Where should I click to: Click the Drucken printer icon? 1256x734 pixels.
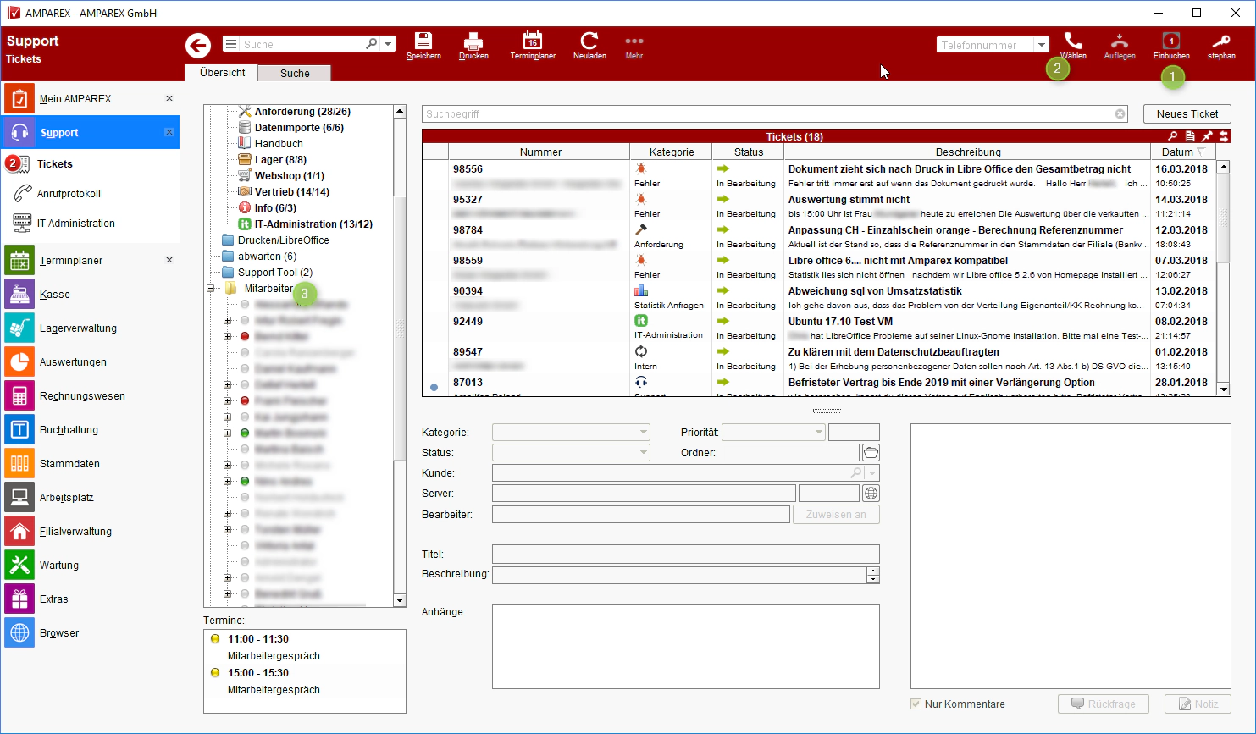[x=473, y=41]
